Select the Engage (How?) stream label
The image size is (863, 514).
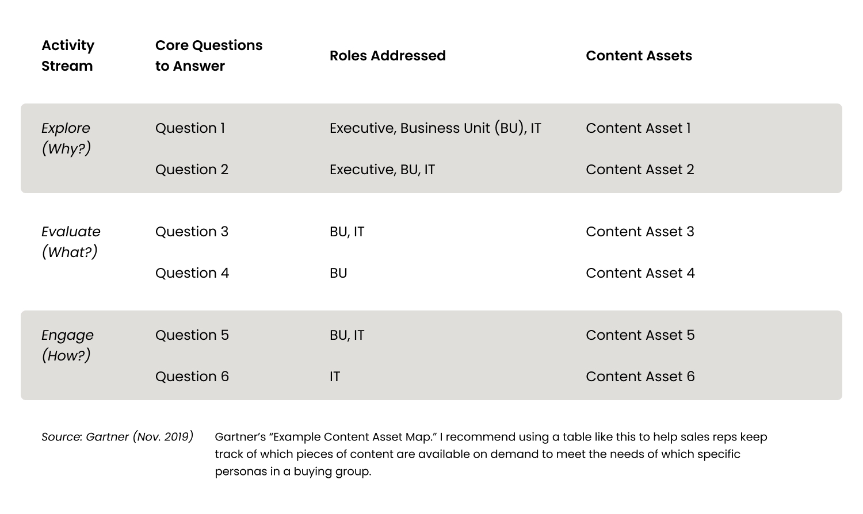tap(67, 345)
